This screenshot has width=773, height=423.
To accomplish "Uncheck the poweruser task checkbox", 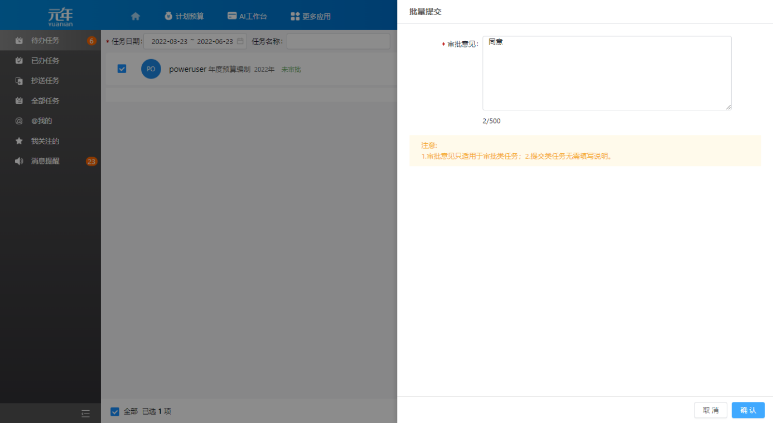I will pos(122,69).
